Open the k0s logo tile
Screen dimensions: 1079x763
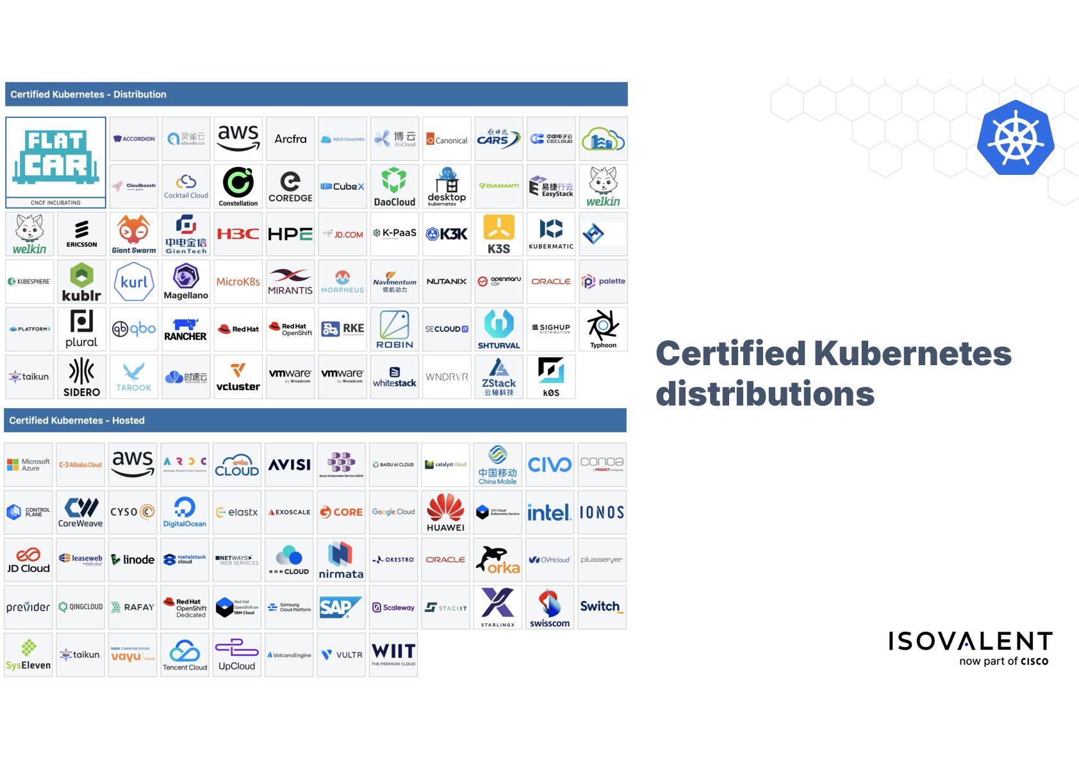point(551,377)
